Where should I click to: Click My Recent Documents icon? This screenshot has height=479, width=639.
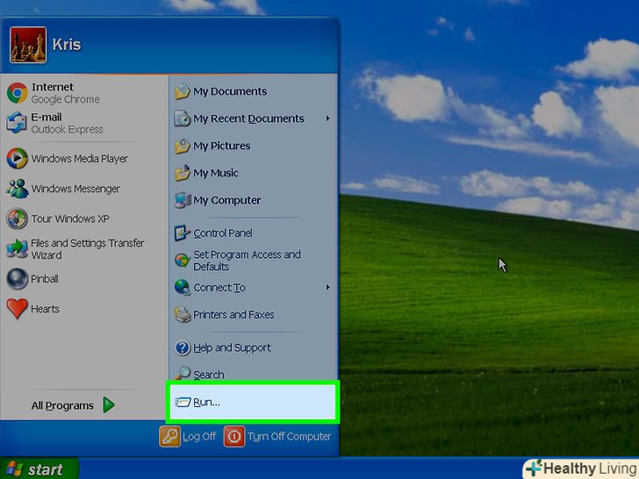183,118
